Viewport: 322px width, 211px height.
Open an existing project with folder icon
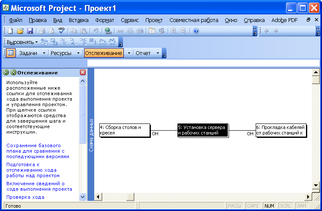20,31
